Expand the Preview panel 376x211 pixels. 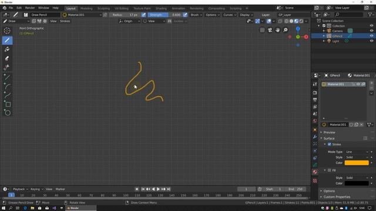(x=329, y=132)
